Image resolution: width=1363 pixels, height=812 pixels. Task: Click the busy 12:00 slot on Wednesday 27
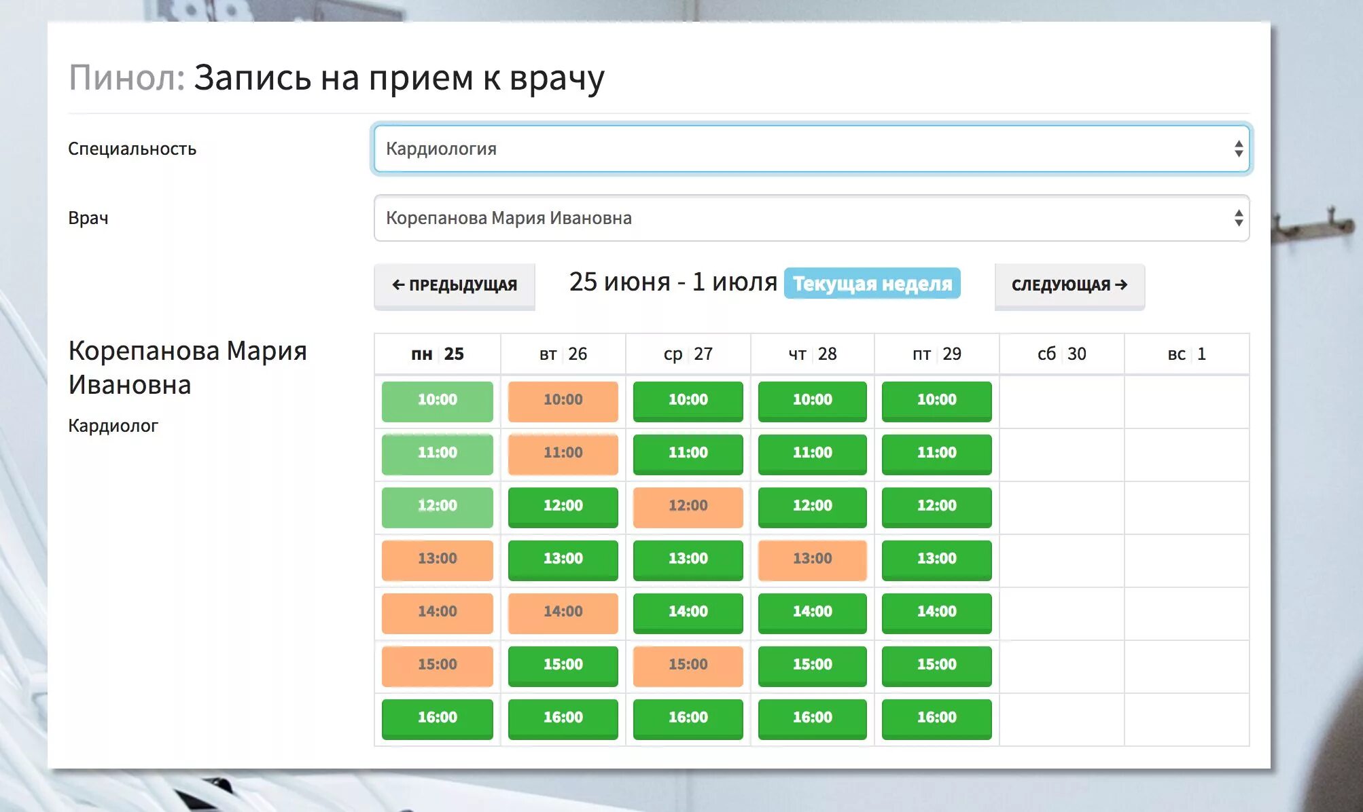(x=688, y=507)
